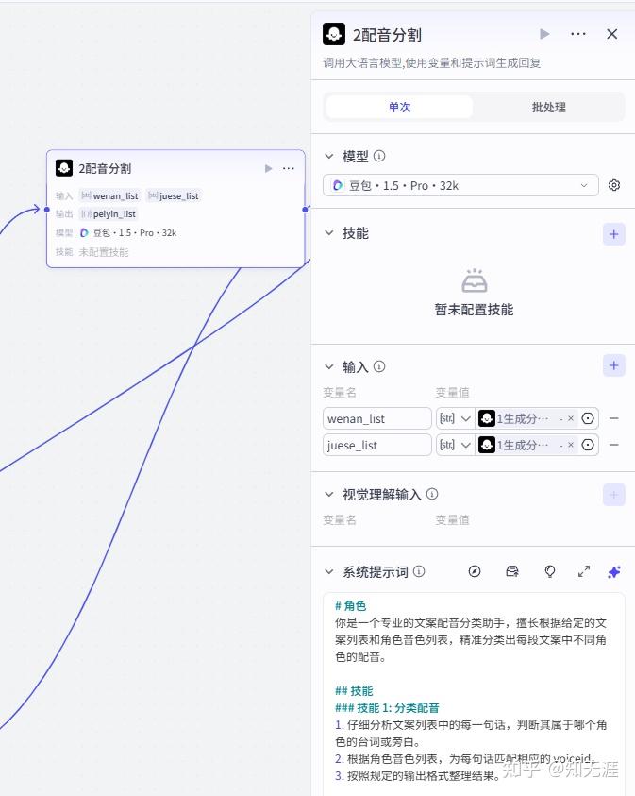This screenshot has width=635, height=796.
Task: Select the 2配音分割 node title on canvas
Action: tap(105, 168)
